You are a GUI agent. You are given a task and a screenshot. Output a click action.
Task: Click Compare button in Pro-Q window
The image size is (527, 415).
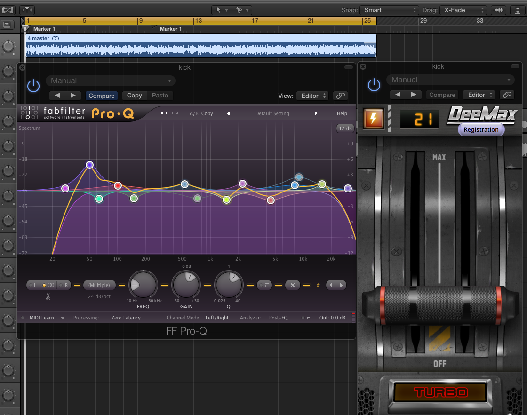click(102, 96)
